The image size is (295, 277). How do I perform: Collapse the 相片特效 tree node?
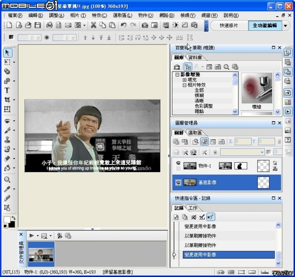tap(184, 85)
